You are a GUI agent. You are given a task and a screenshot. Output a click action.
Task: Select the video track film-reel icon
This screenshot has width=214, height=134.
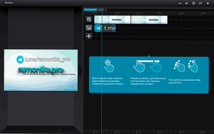[89, 19]
